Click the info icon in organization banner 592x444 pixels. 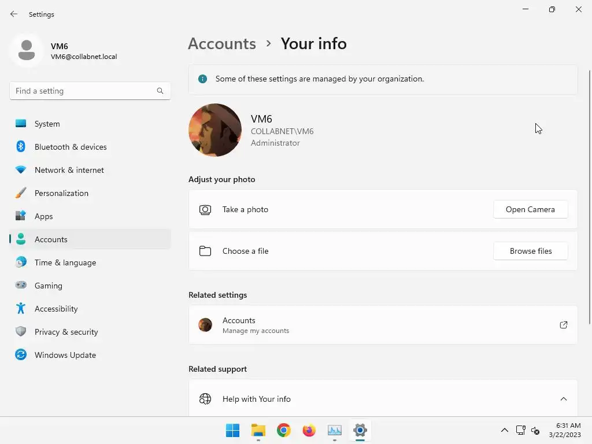coord(203,79)
